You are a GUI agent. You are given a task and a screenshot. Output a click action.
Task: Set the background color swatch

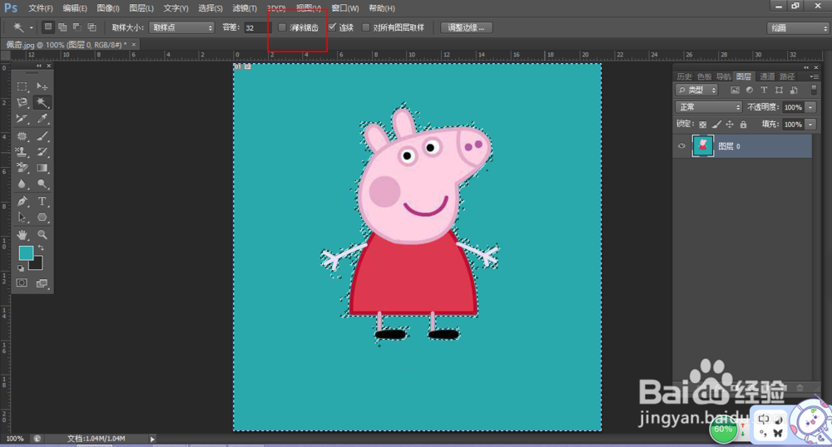[37, 264]
